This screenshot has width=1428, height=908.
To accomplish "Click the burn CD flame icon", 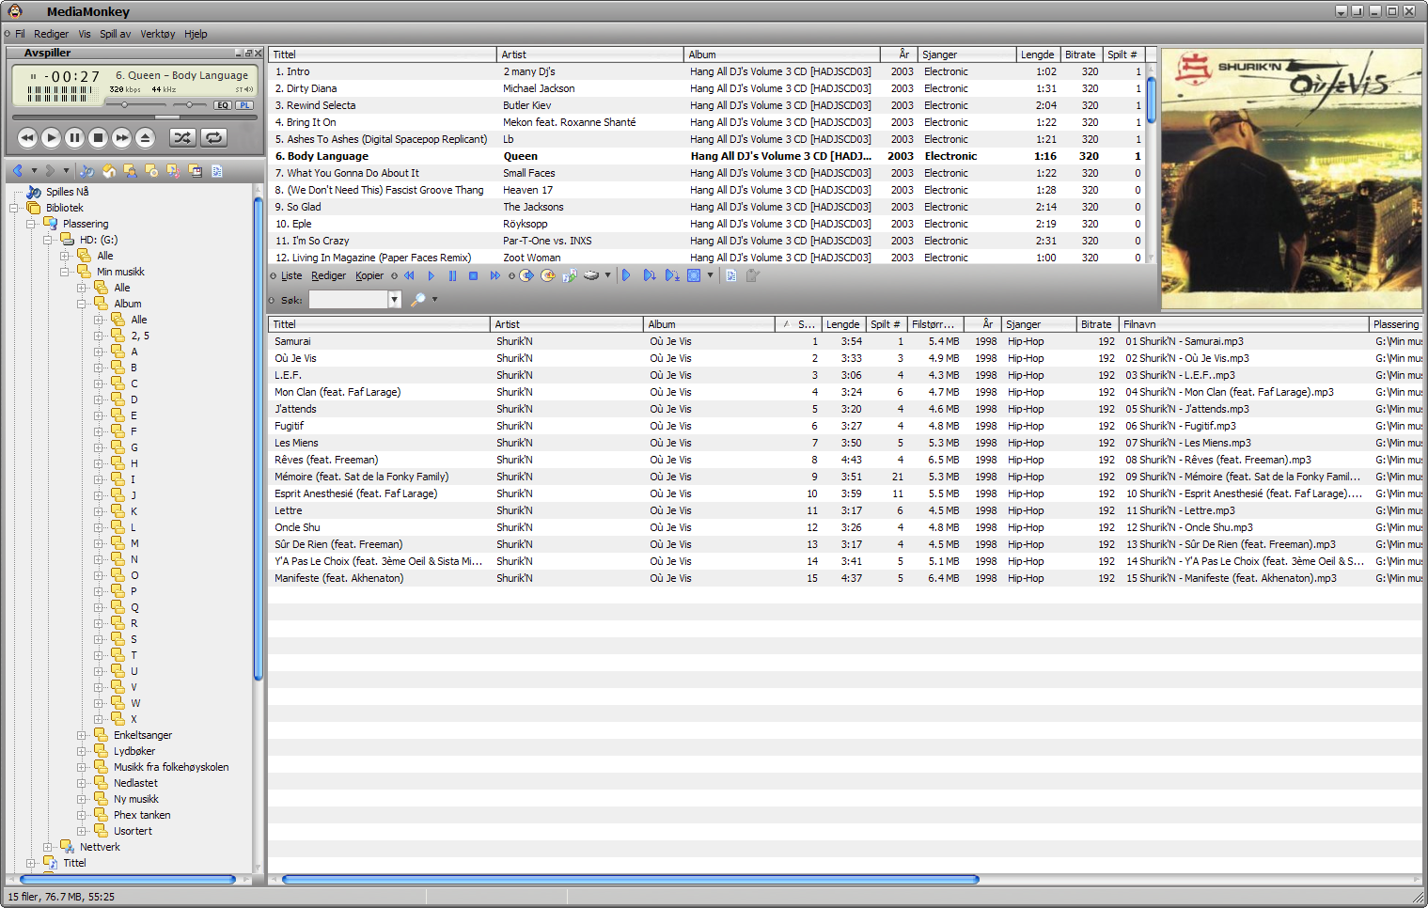I will pyautogui.click(x=548, y=275).
